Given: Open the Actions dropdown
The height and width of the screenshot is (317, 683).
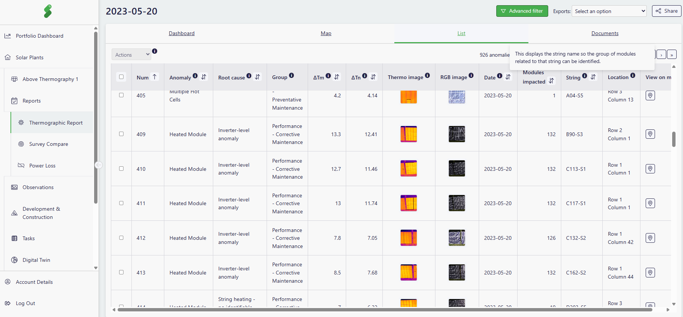Looking at the screenshot, I should click(131, 54).
